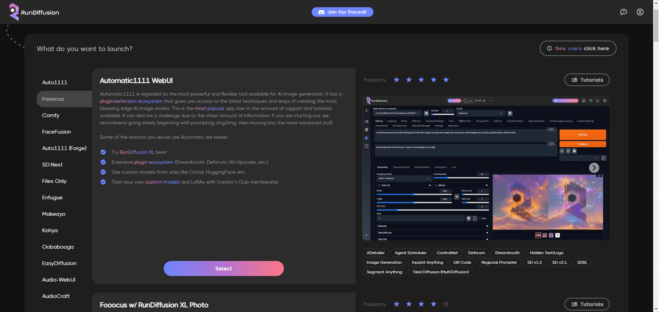659x312 pixels.
Task: Click the info icon in New users button
Action: [x=550, y=48]
